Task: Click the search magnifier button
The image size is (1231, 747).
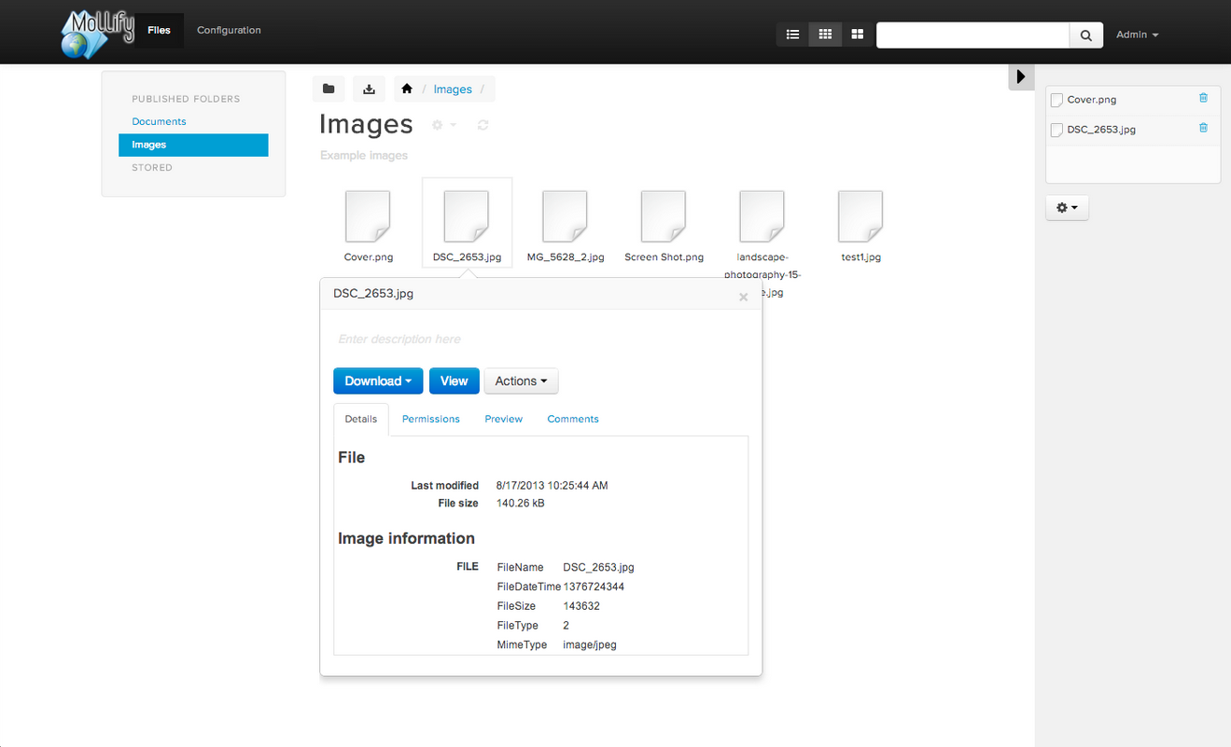Action: tap(1086, 35)
